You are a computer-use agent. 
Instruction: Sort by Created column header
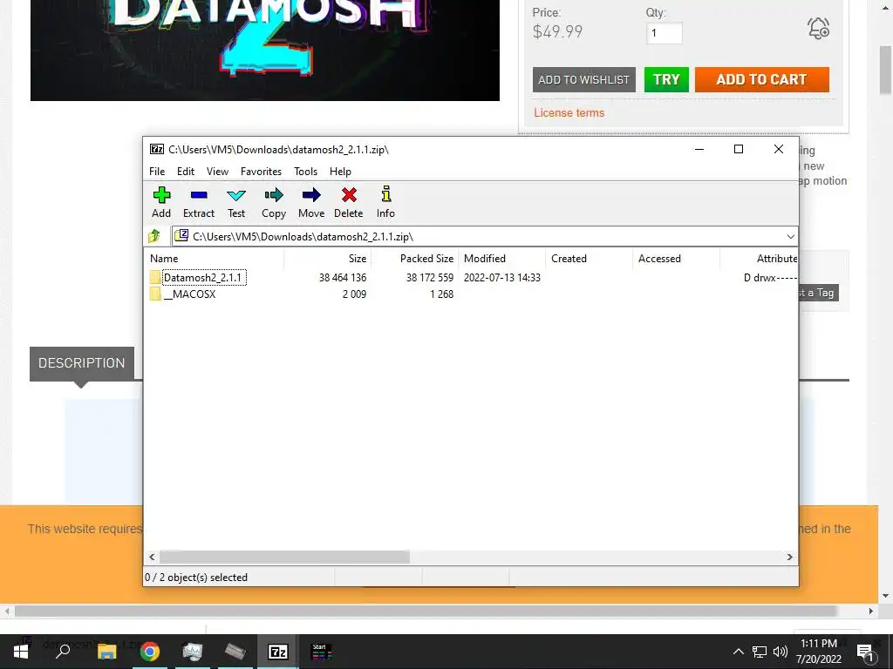point(589,258)
